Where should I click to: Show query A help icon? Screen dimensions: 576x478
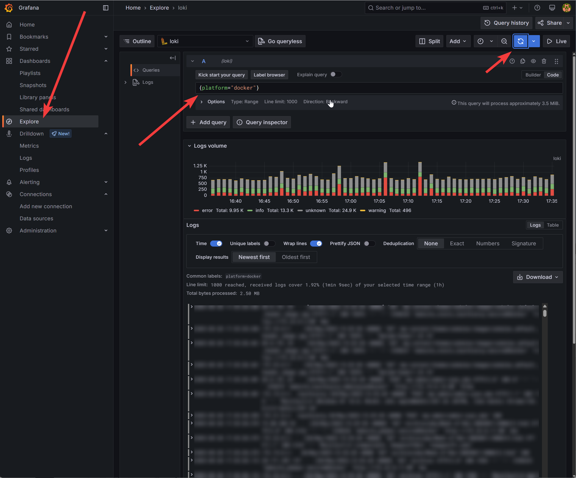512,61
